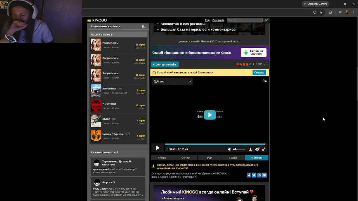The width and height of the screenshot is (358, 201).
Task: Click the Бункер / Укрытие poster thumbnail
Action: coord(96,136)
